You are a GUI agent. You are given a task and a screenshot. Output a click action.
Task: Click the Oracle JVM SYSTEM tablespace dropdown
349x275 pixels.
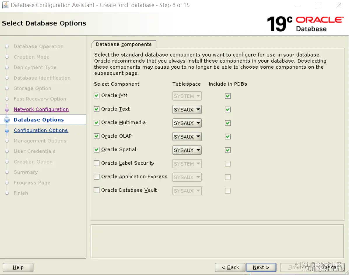(x=187, y=96)
